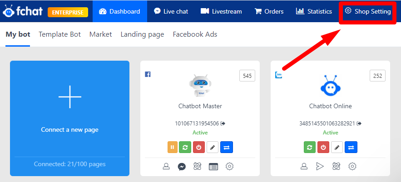Turn off Chatbot Master with red power button
Screen dimensions: 401x182
click(x=199, y=147)
